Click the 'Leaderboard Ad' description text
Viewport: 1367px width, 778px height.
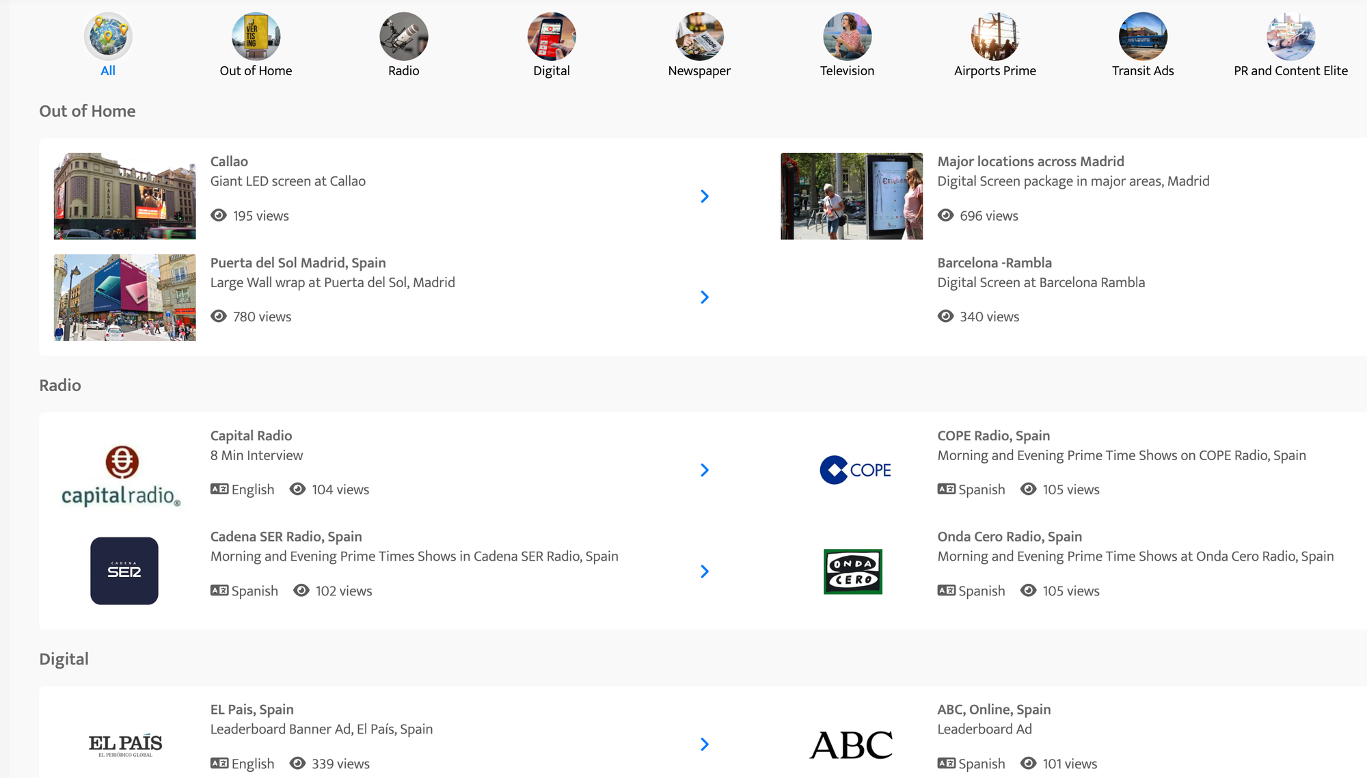coord(985,729)
